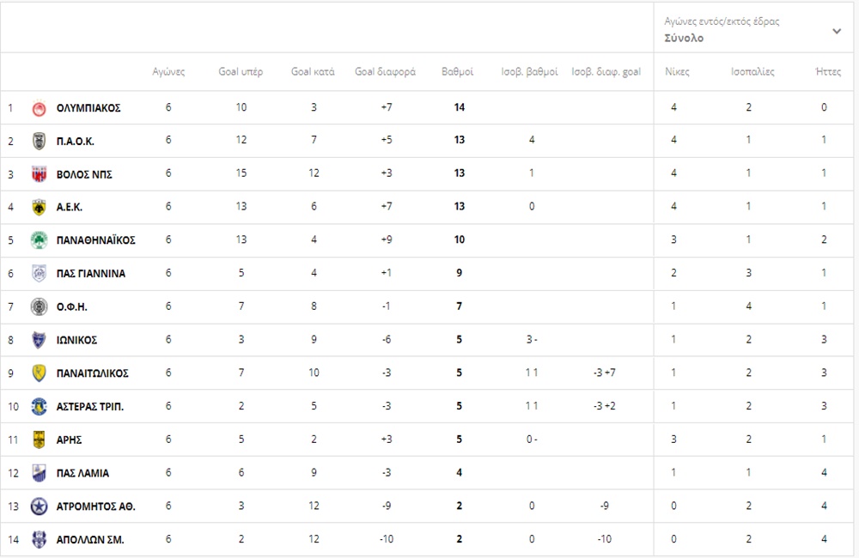Click the Olympiacos club crest icon
The width and height of the screenshot is (859, 558).
click(x=39, y=108)
